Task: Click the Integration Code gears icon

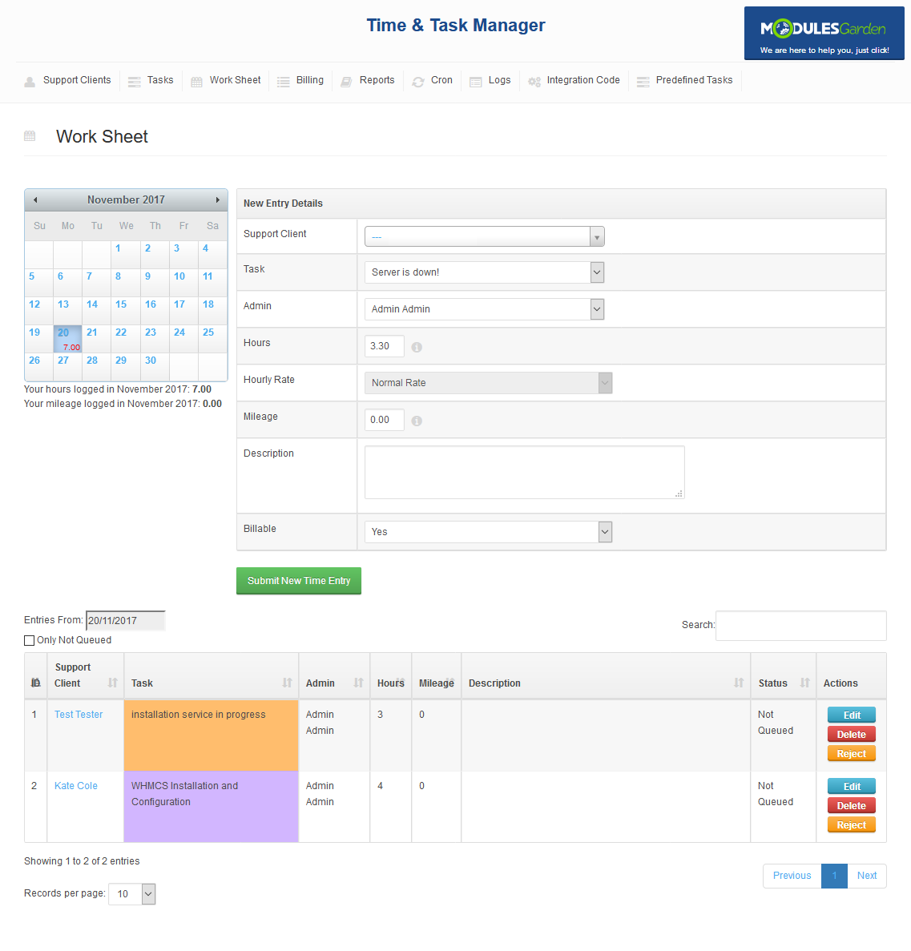Action: tap(534, 82)
